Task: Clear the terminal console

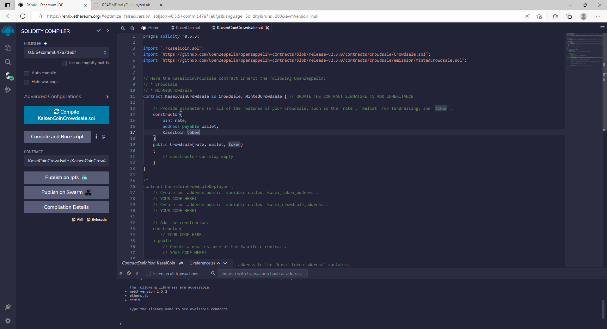Action: pos(129,273)
